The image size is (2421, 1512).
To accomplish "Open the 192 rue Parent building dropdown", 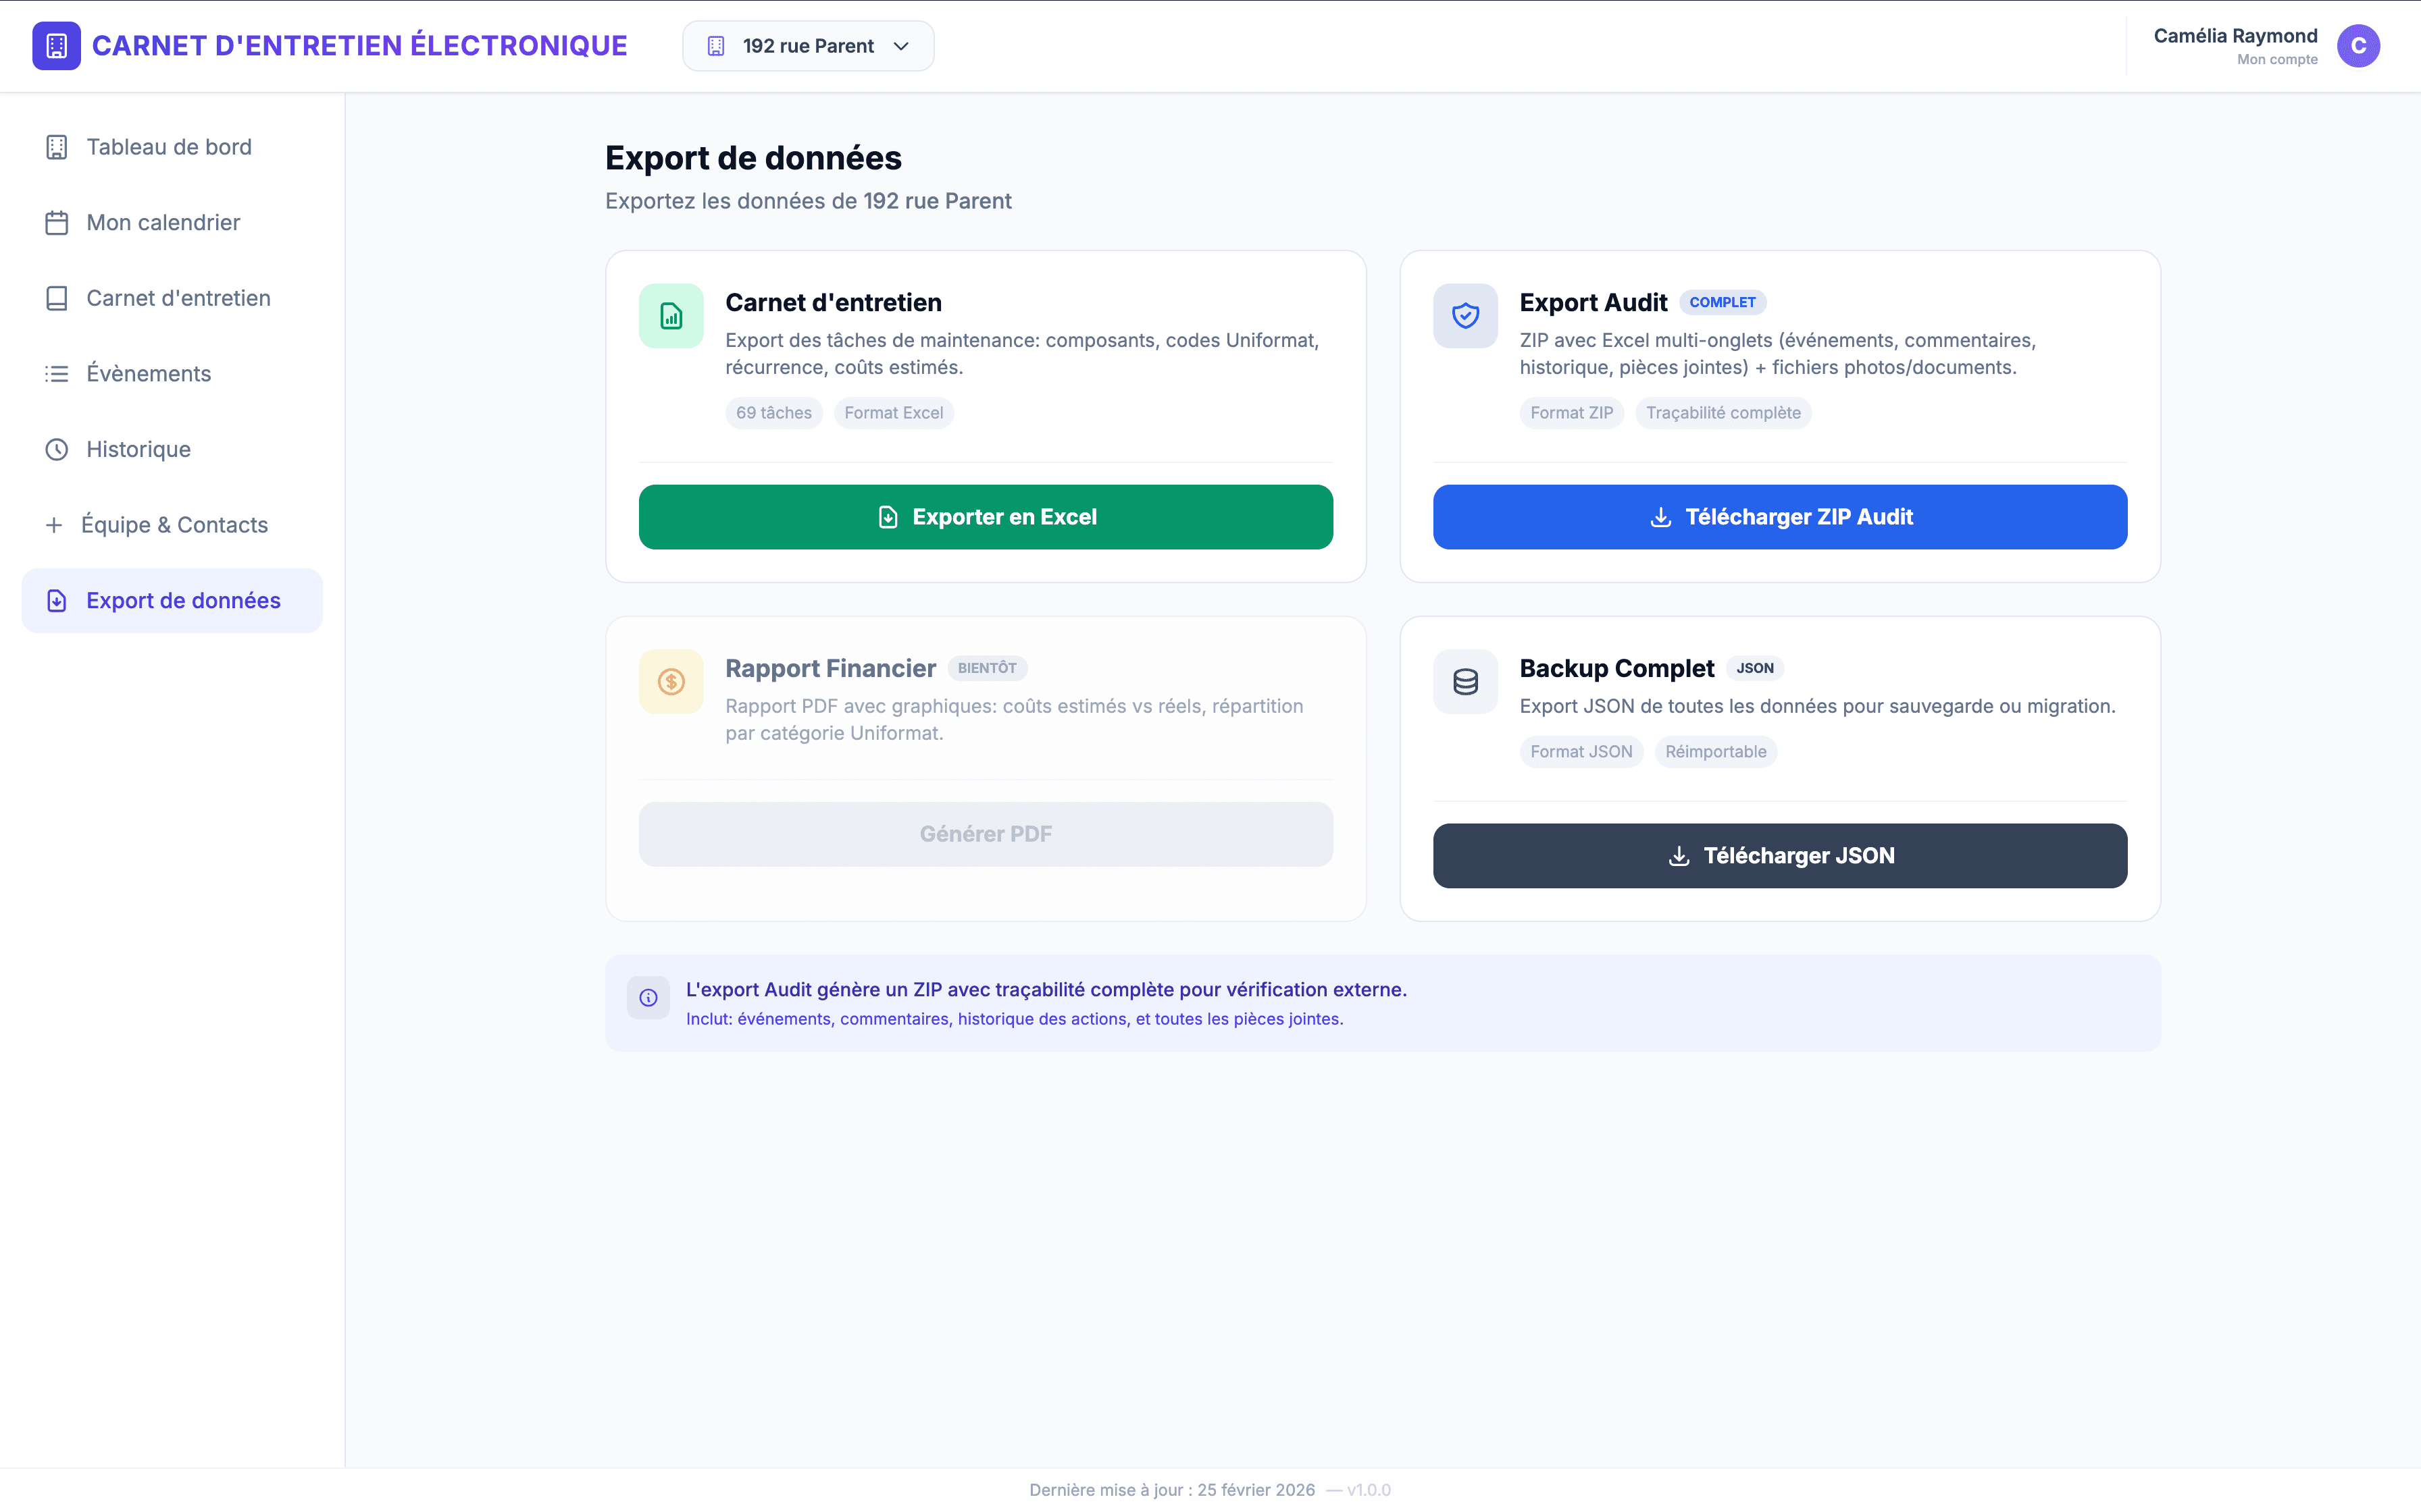I will [x=807, y=46].
